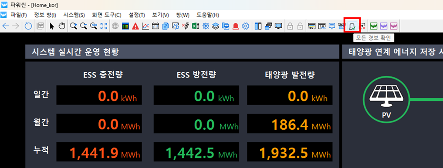Open the blue gear settings icon
443x168 pixels.
tap(246, 26)
